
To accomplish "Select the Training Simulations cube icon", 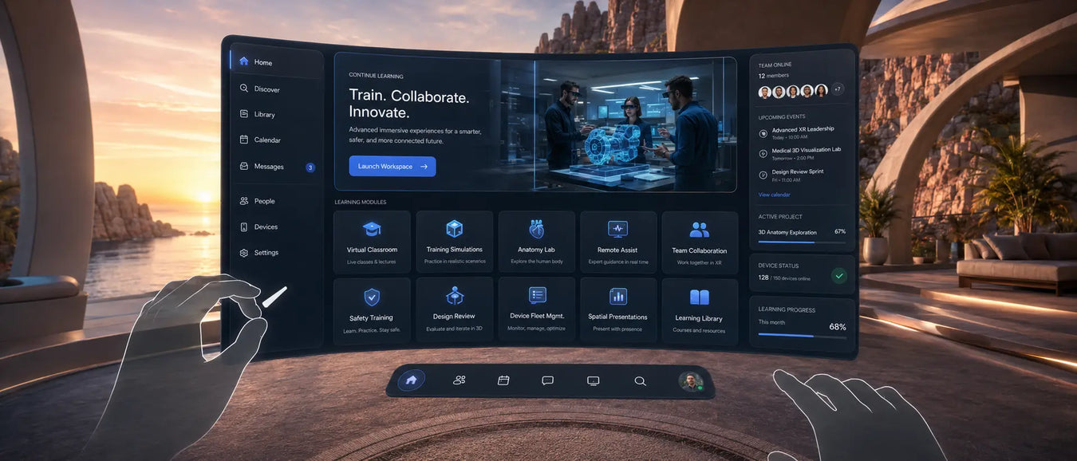I will (454, 229).
